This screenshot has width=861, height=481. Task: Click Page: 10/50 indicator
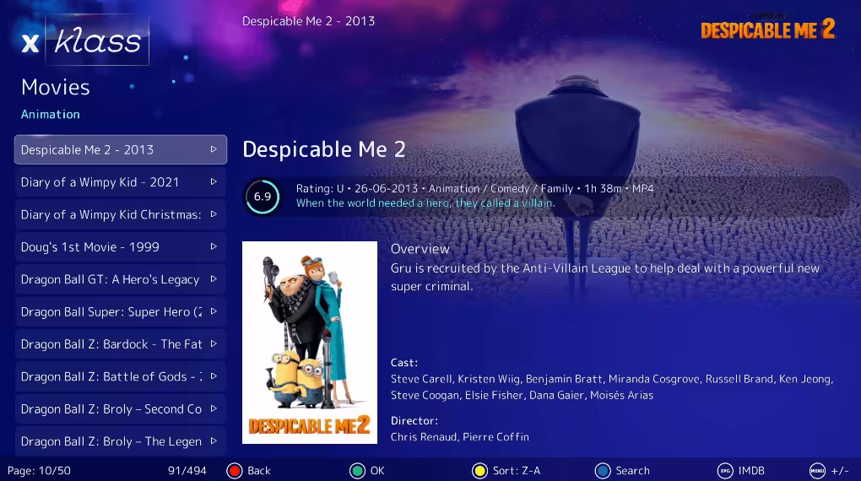39,471
